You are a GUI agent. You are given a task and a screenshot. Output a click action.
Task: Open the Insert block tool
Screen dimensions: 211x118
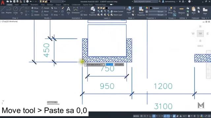tap(129, 10)
